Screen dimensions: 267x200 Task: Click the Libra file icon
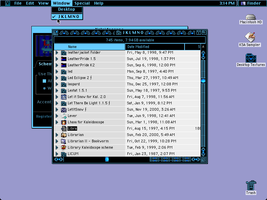coord(63,129)
